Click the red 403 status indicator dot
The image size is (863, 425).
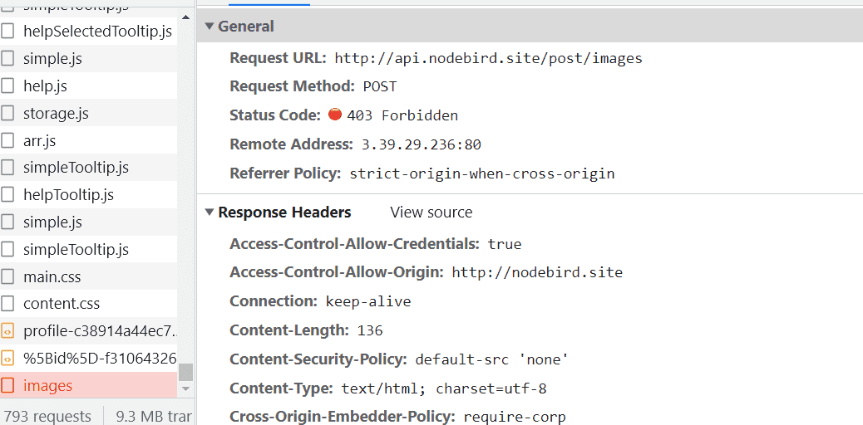click(334, 115)
